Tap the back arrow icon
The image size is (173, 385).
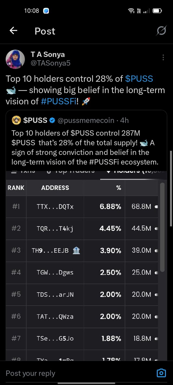coord(13,31)
